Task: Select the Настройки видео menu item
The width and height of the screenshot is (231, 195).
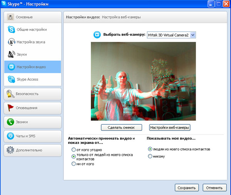Action: [x=33, y=67]
